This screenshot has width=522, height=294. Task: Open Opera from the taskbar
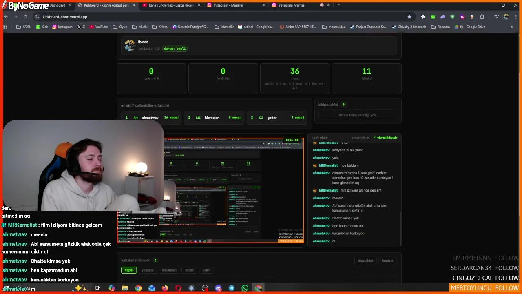coord(178,288)
